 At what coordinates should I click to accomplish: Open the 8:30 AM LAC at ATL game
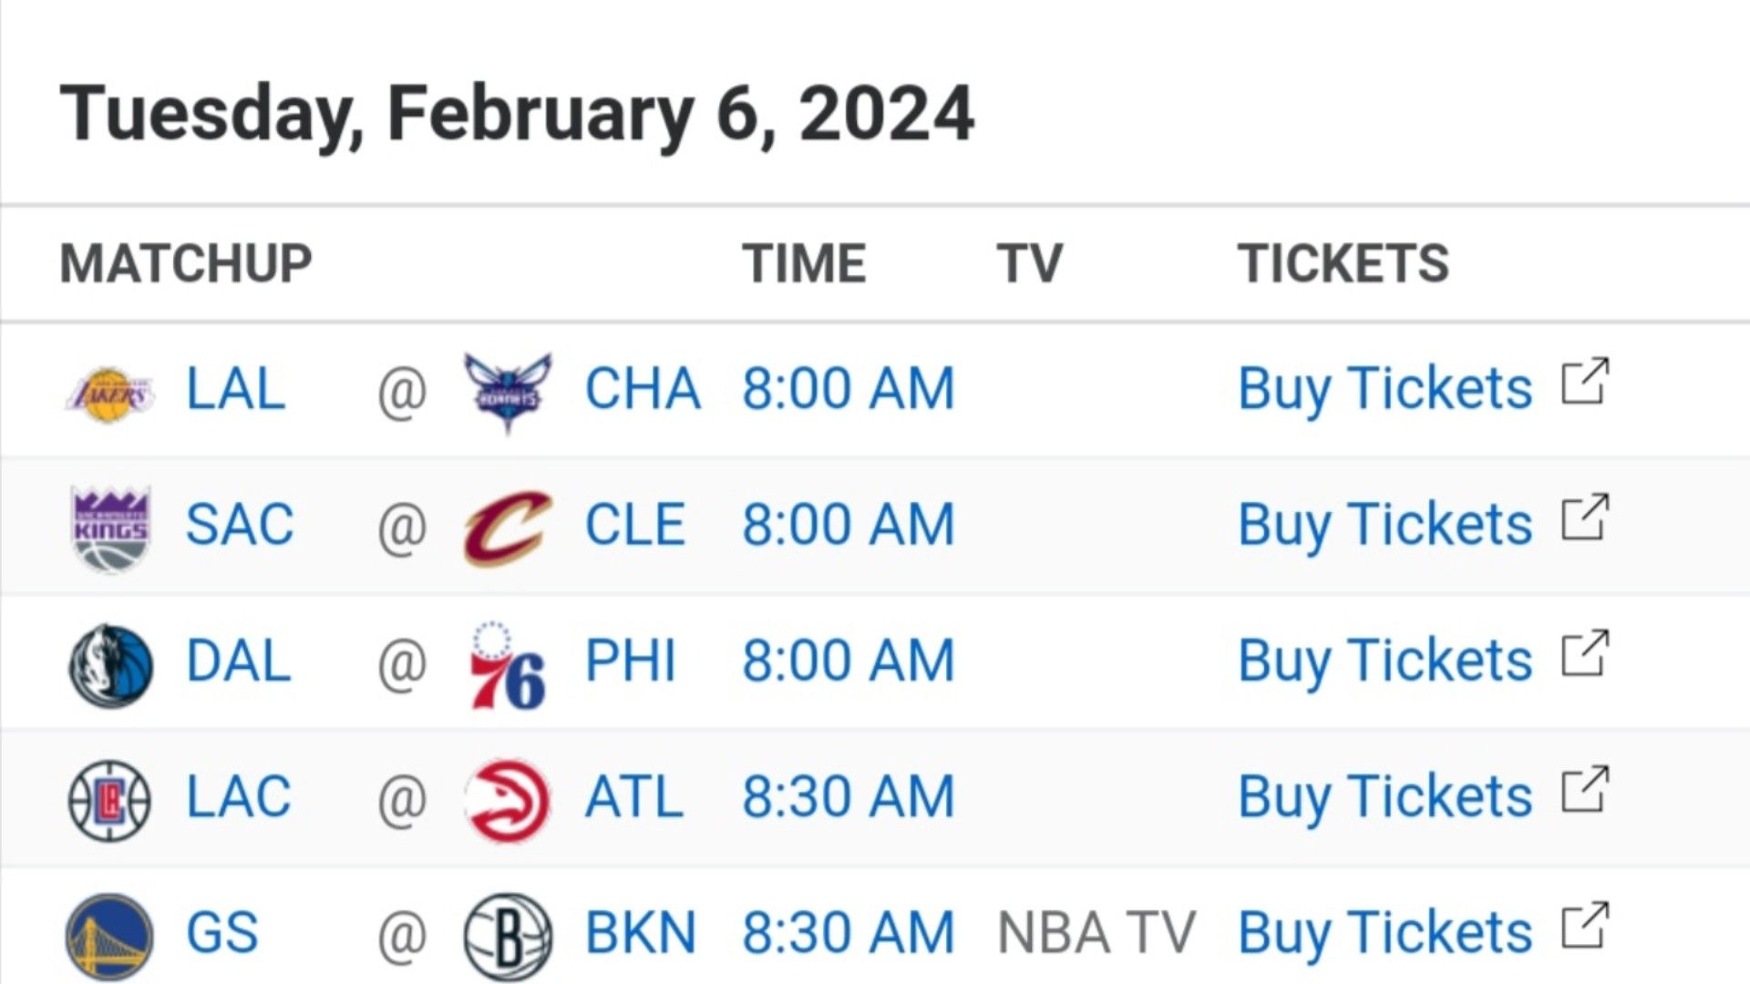tap(849, 797)
